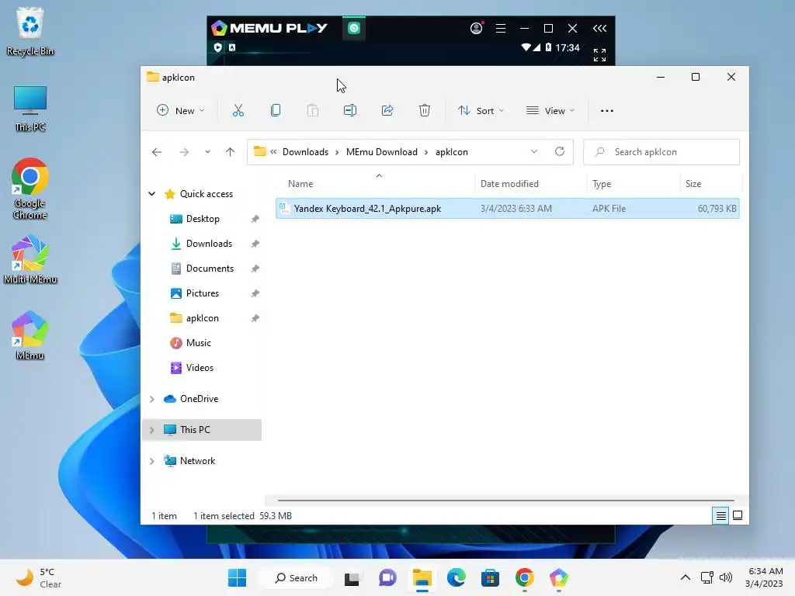Go back with the left arrow
The width and height of the screenshot is (795, 596).
(x=157, y=152)
